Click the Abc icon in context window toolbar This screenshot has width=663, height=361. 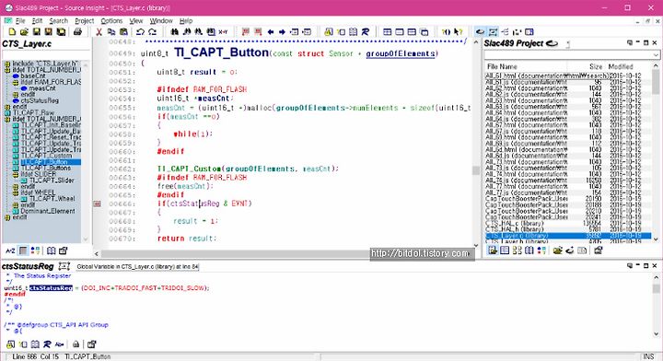[59, 344]
